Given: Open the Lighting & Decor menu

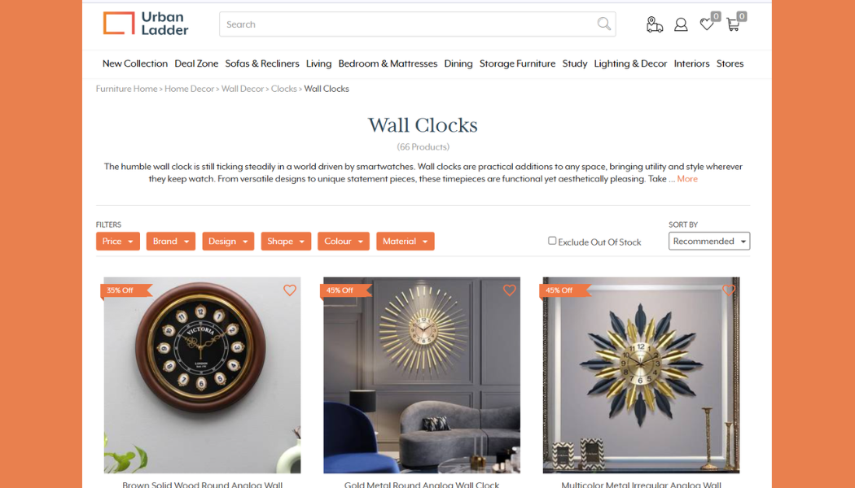Looking at the screenshot, I should [630, 63].
